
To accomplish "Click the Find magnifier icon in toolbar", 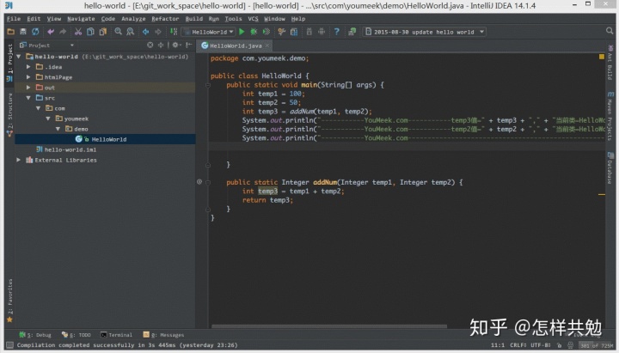I will [118, 32].
